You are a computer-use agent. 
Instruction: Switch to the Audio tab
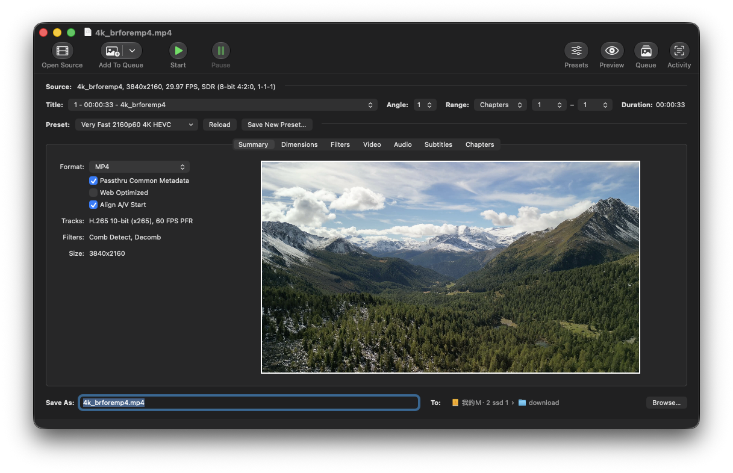coord(403,144)
